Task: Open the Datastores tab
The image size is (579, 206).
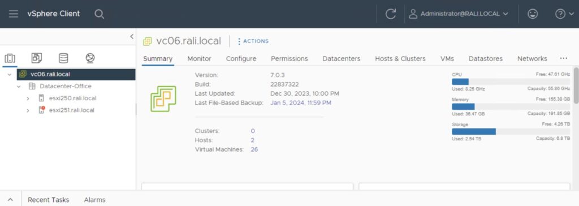Action: [x=486, y=58]
